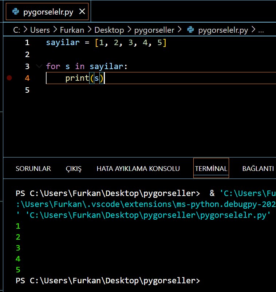Open the SORUNLAR panel tab

click(x=33, y=168)
